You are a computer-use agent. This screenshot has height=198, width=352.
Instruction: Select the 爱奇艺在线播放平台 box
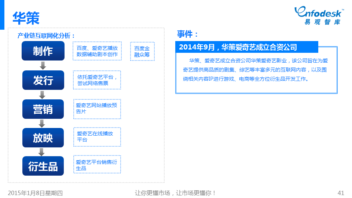tap(97, 137)
